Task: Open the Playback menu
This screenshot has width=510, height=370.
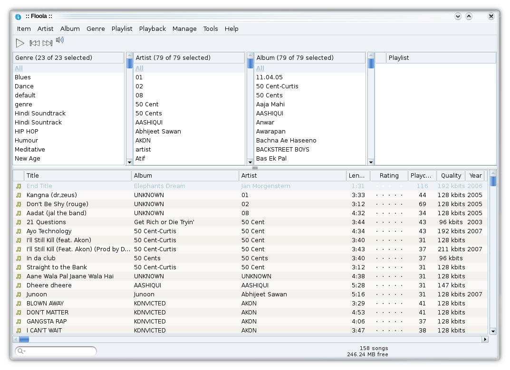Action: point(152,28)
